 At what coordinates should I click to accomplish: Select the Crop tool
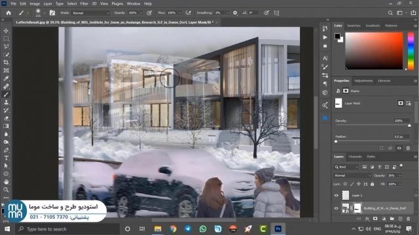(x=6, y=63)
